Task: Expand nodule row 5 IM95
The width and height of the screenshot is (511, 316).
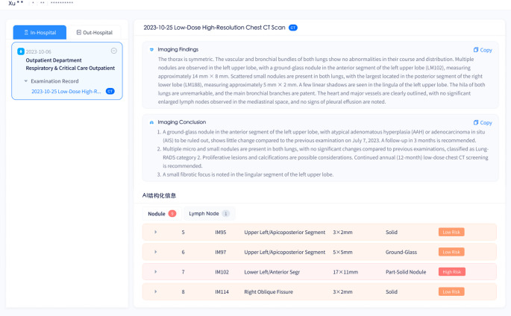Action: 155,232
